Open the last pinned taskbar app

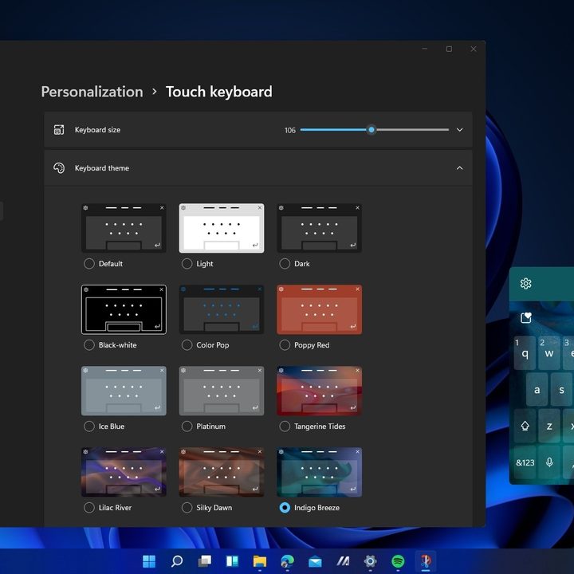(x=426, y=560)
